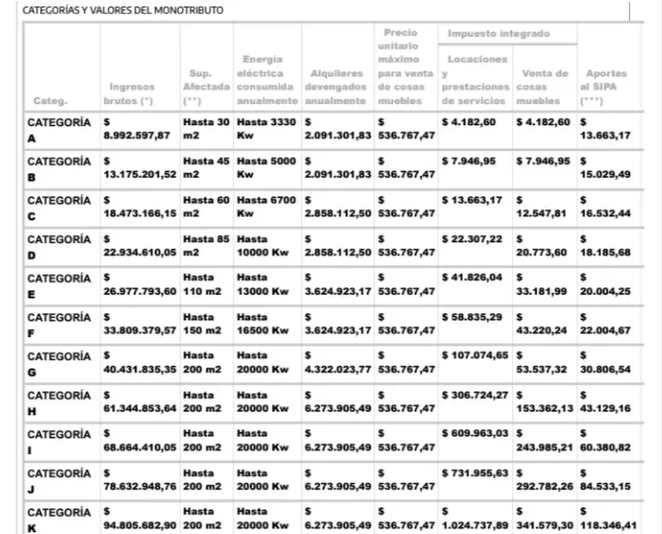
Task: Click the 'Hasta 110 m2' cell
Action: (x=202, y=284)
